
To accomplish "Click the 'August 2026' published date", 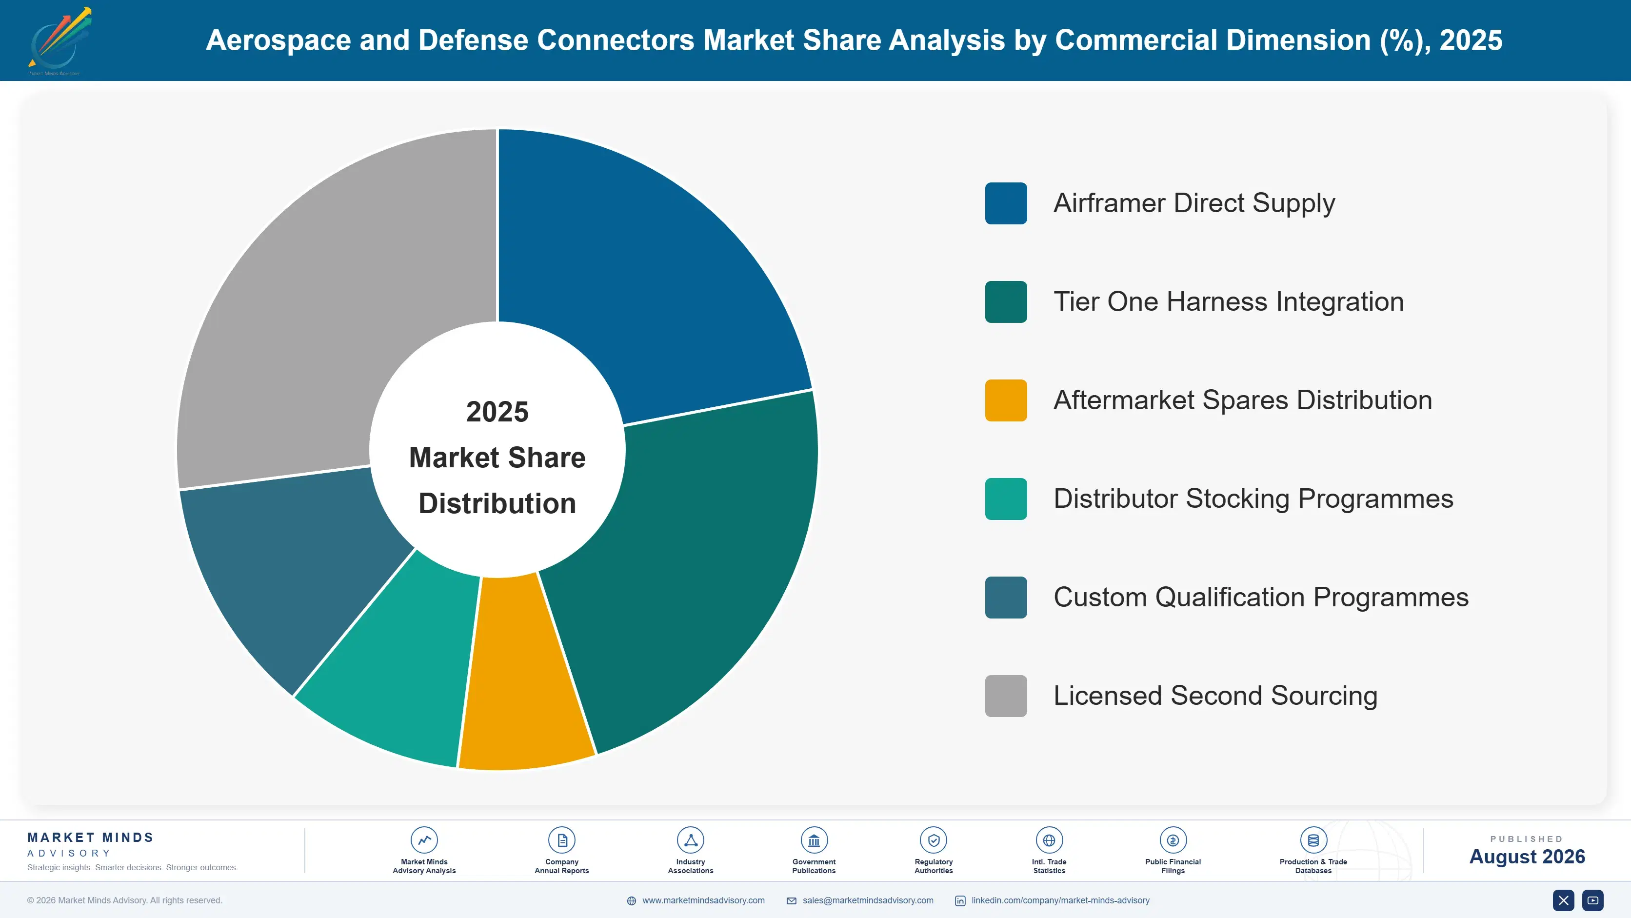I will [x=1527, y=857].
